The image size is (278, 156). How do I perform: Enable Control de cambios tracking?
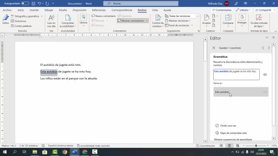158,21
